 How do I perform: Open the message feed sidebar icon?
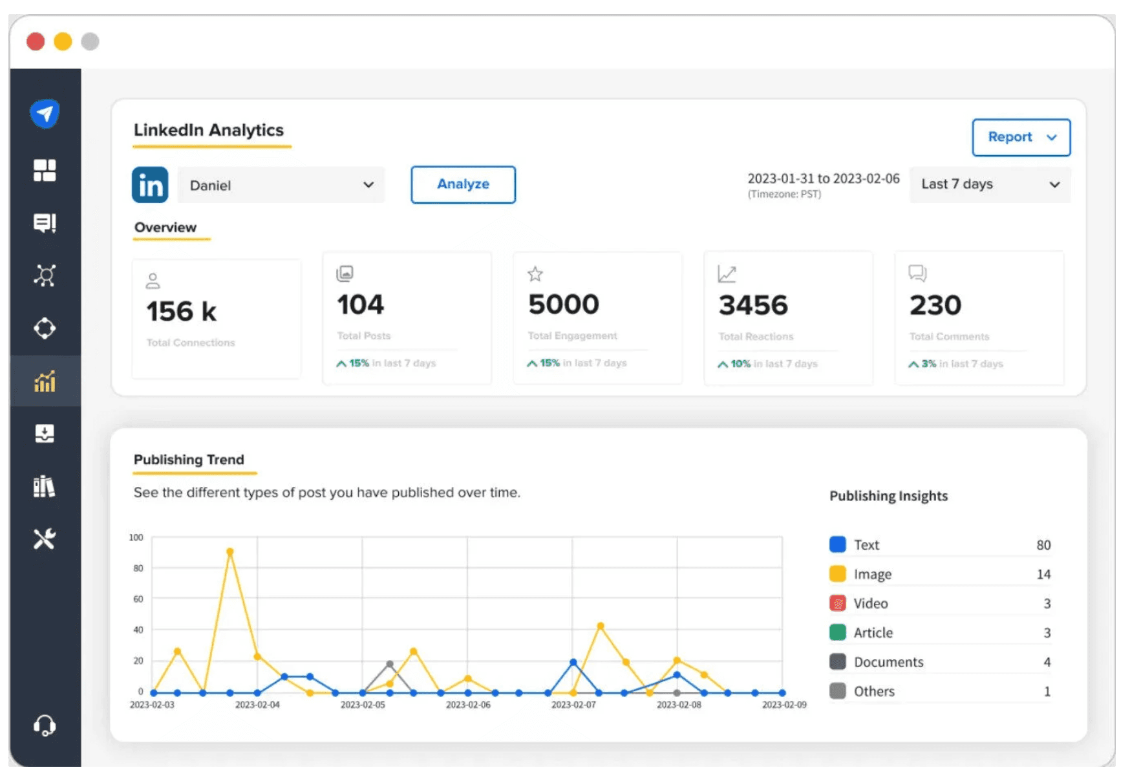45,223
